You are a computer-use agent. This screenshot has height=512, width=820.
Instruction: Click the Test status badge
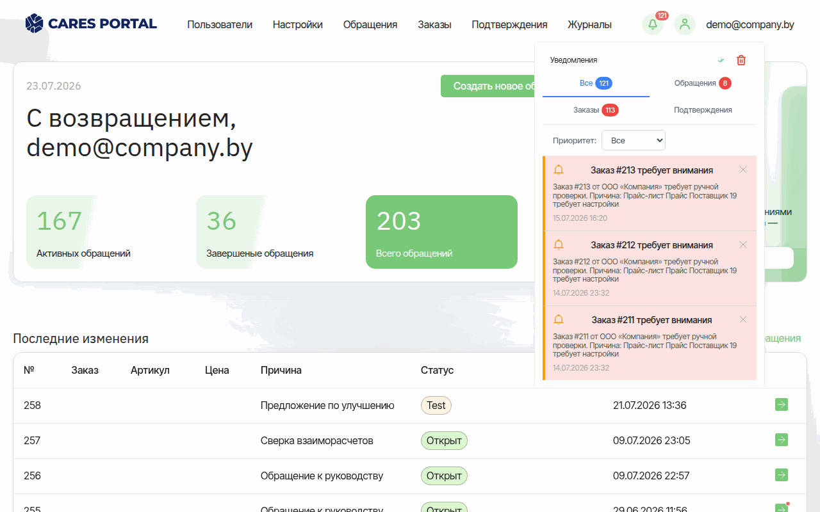coord(436,405)
